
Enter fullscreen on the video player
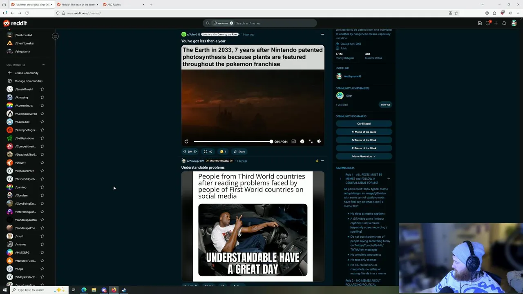pos(311,141)
